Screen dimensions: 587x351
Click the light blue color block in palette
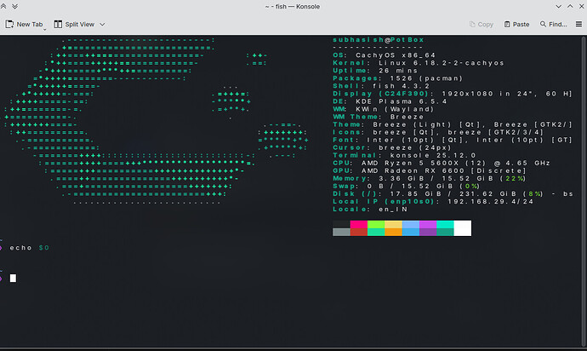pyautogui.click(x=410, y=224)
